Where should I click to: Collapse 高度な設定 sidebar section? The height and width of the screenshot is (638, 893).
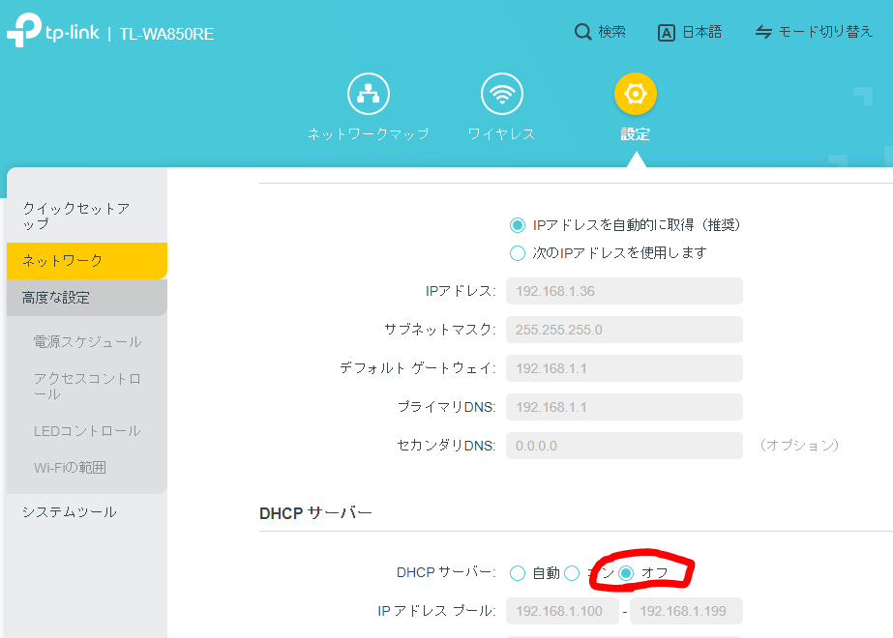coord(86,298)
